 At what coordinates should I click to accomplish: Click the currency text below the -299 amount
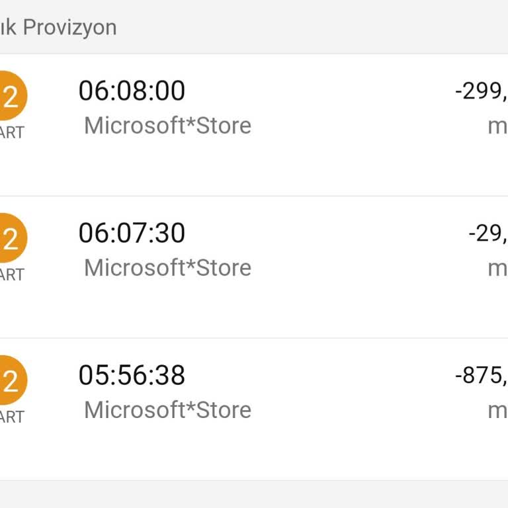497,126
